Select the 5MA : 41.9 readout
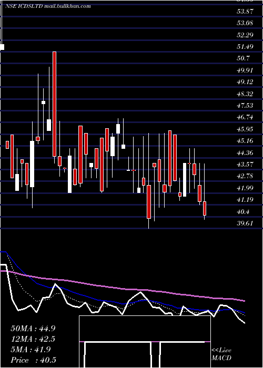 pyautogui.click(x=31, y=350)
